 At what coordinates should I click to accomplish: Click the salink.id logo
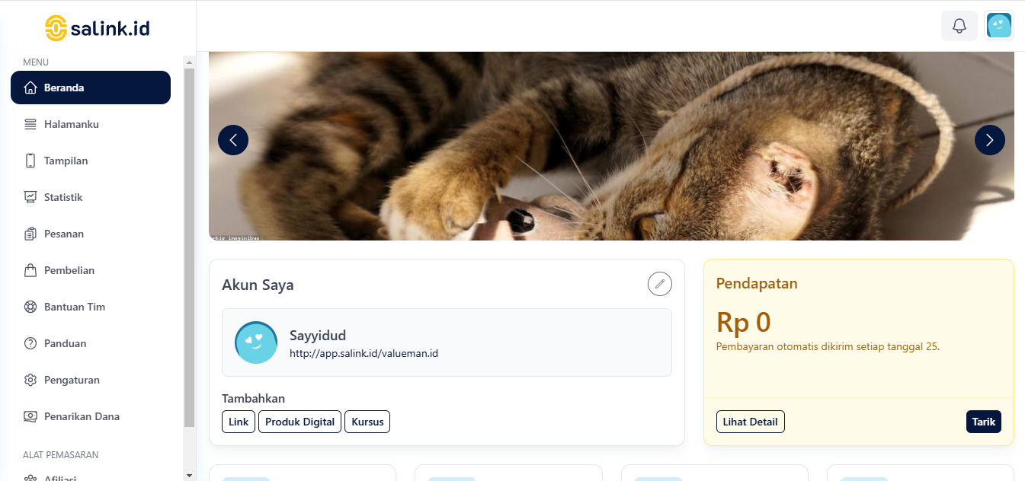[x=98, y=29]
